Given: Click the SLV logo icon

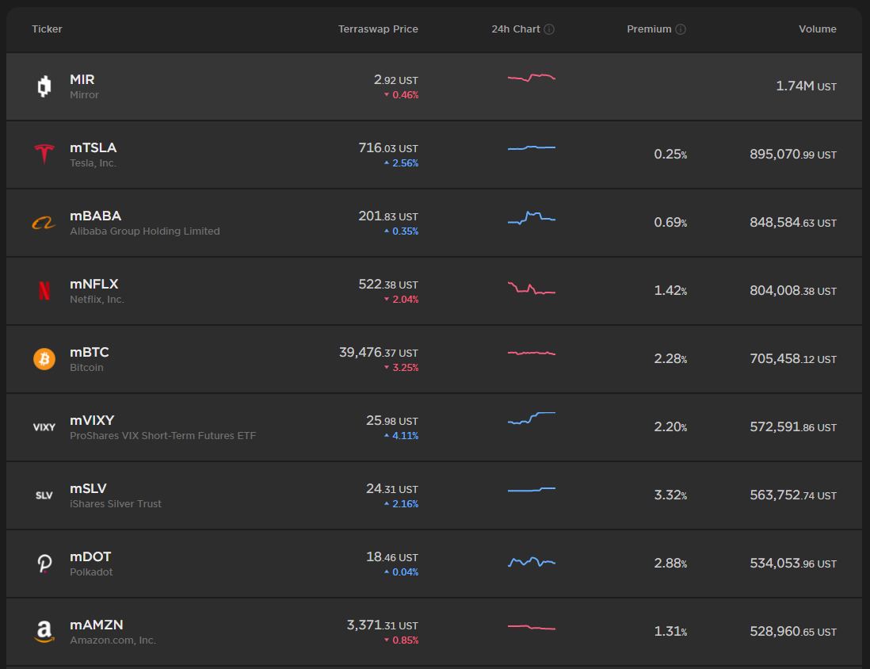Looking at the screenshot, I should (x=44, y=495).
